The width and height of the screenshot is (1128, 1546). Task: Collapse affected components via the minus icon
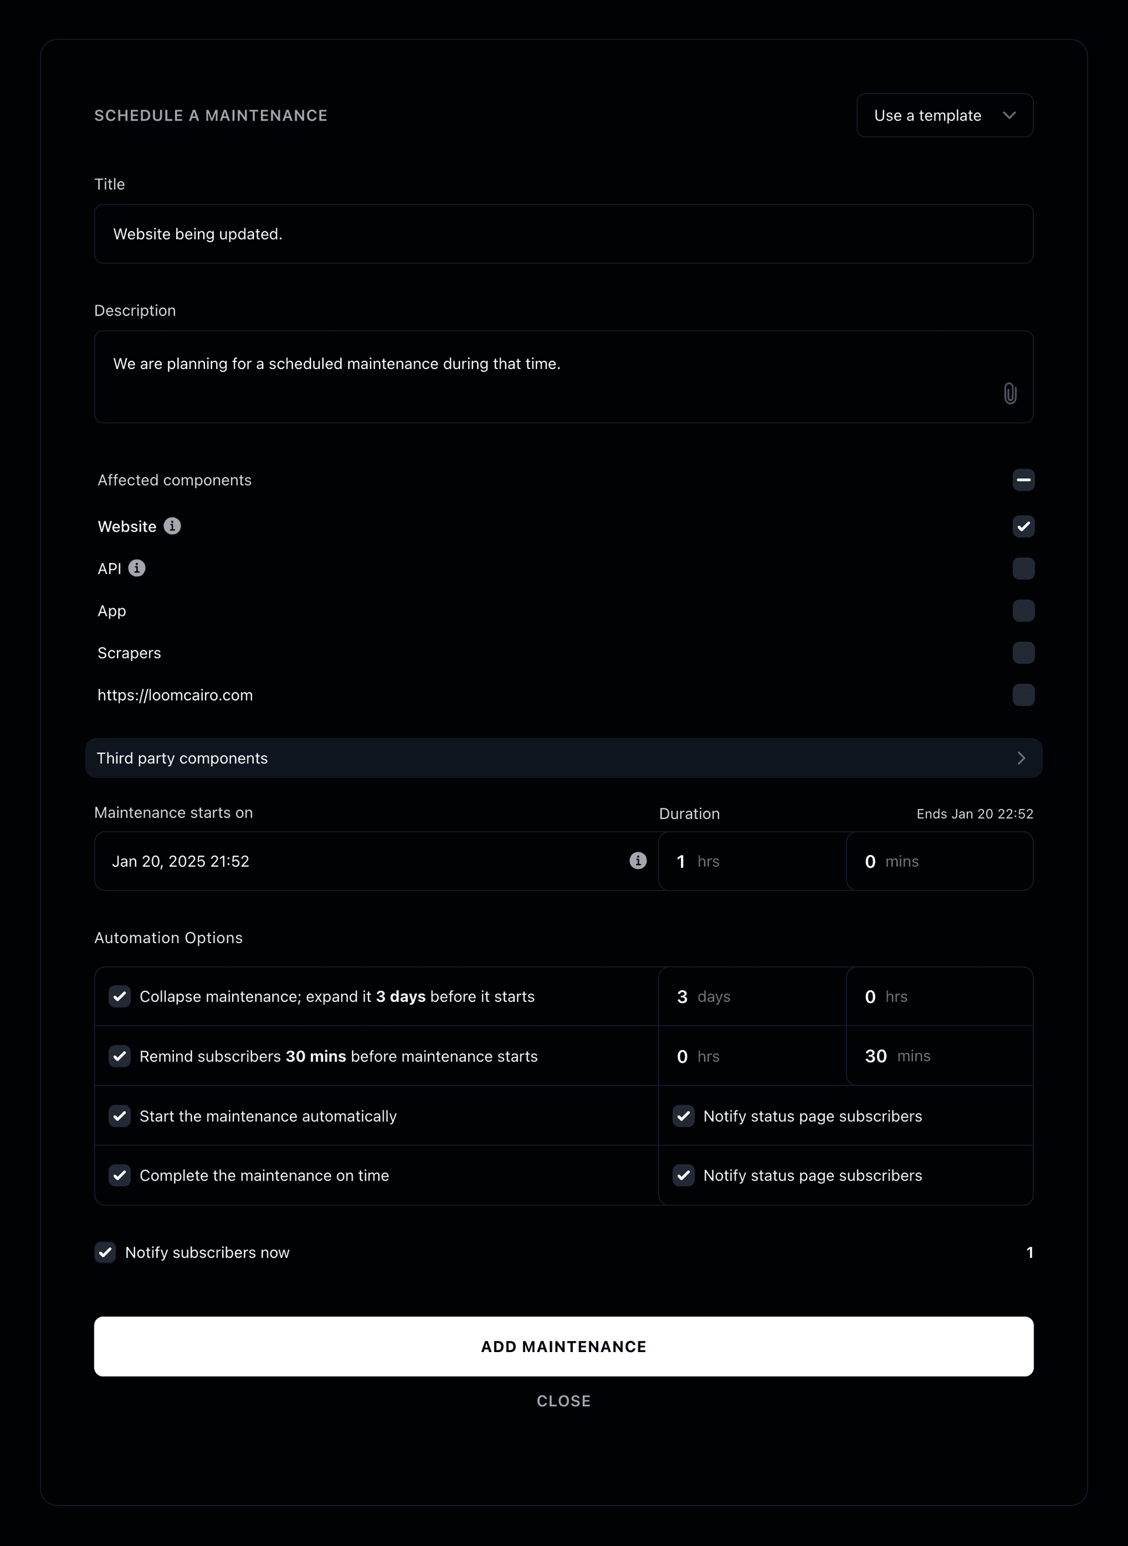(x=1023, y=481)
